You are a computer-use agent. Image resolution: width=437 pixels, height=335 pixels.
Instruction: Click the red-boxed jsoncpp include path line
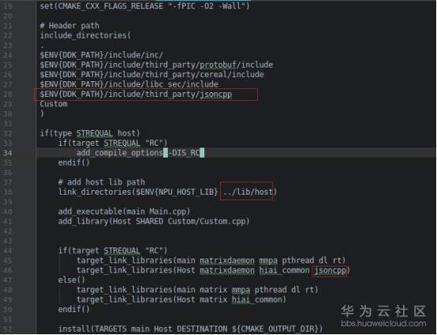tap(136, 94)
